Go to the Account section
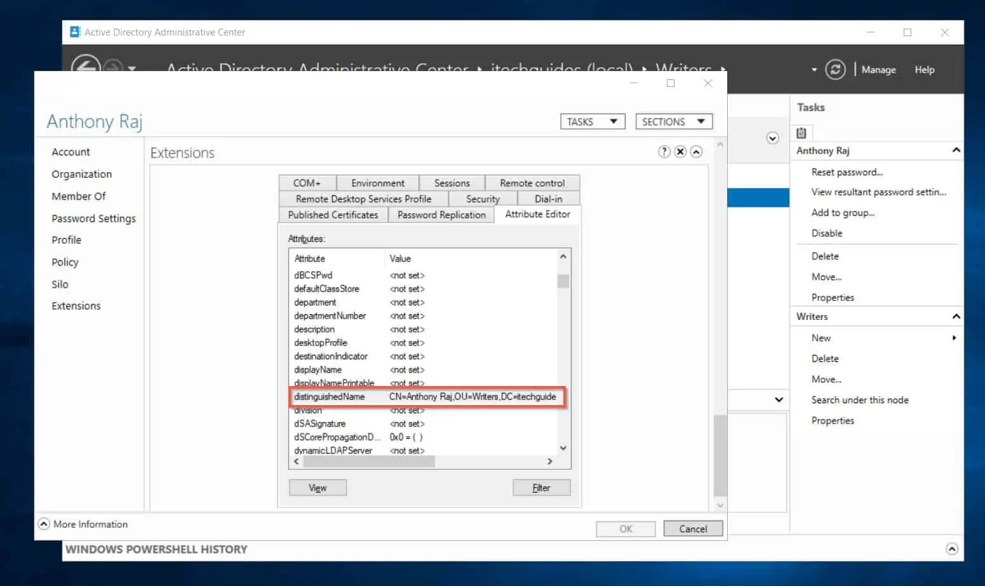 [70, 152]
